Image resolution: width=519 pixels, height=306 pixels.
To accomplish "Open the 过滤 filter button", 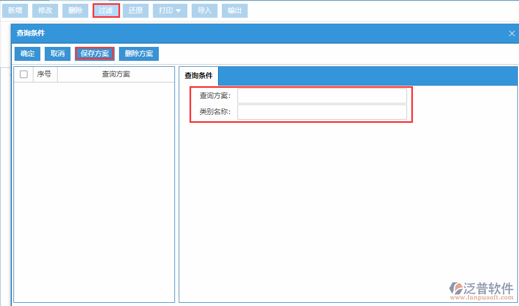I will click(x=106, y=11).
